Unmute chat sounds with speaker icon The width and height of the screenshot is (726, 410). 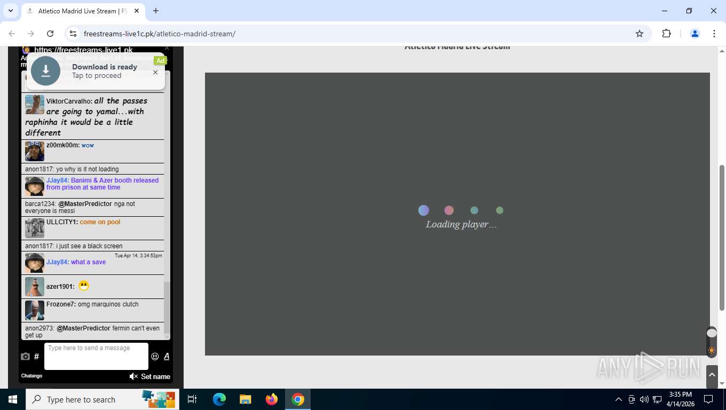[133, 376]
